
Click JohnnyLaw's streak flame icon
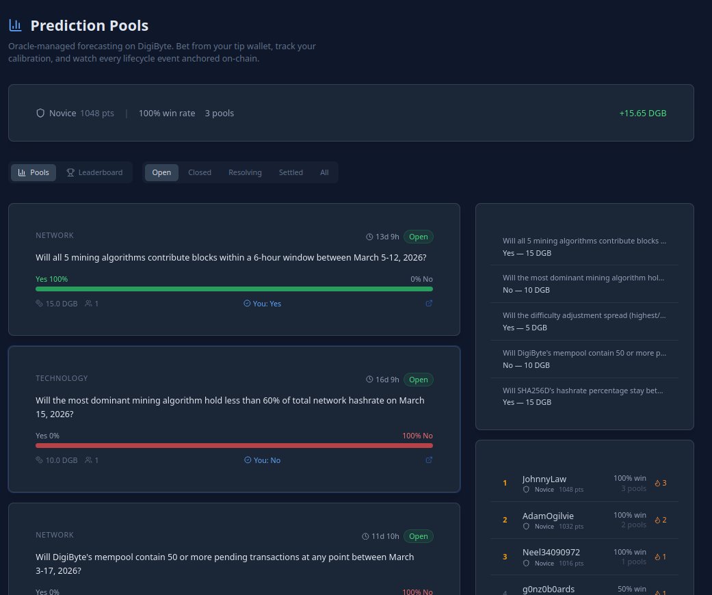click(x=657, y=484)
